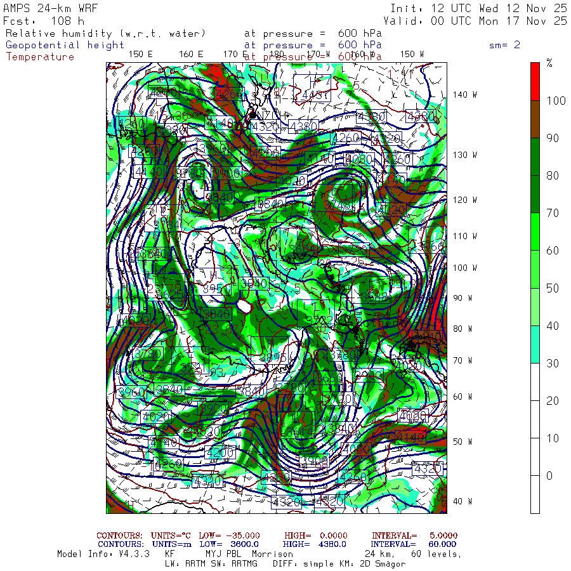Click the 4200 contour label near bottom

220,452
